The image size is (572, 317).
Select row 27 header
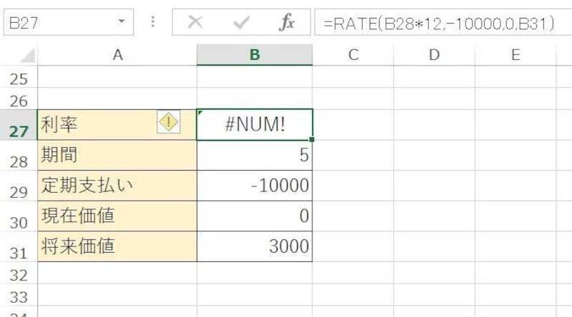19,130
